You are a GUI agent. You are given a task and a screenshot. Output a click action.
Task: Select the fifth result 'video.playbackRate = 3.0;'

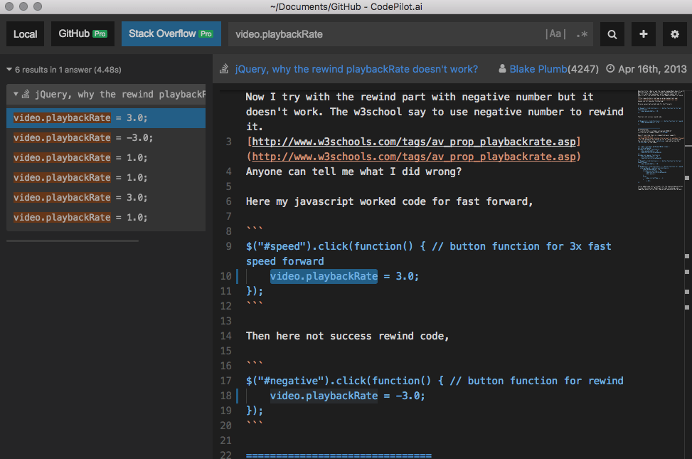106,197
